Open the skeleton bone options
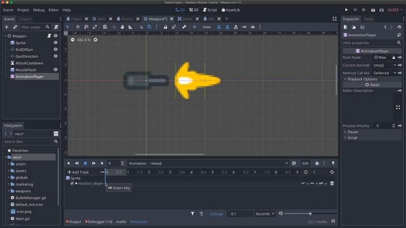406x228 pixels. coord(184,27)
